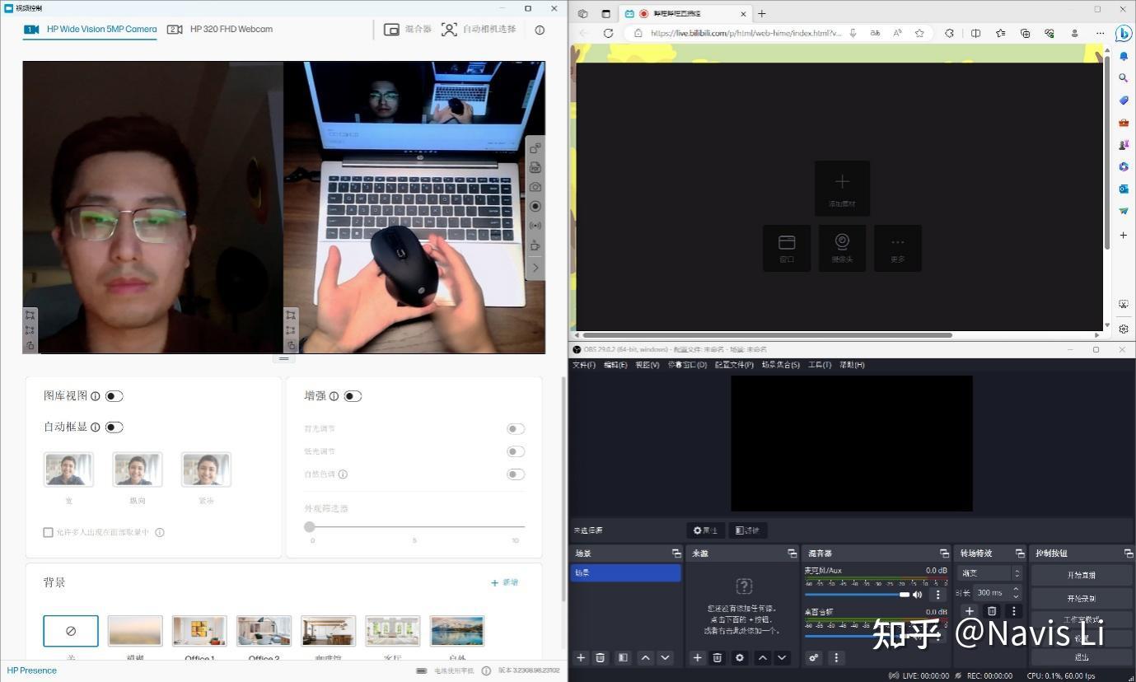Add a source with the plus in OBS sources panel
This screenshot has height=682, width=1136.
(697, 657)
